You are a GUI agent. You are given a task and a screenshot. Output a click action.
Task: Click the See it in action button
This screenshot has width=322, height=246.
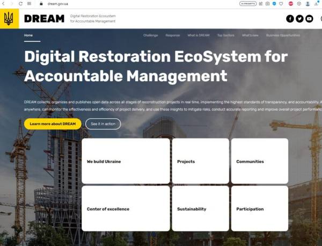pos(103,124)
